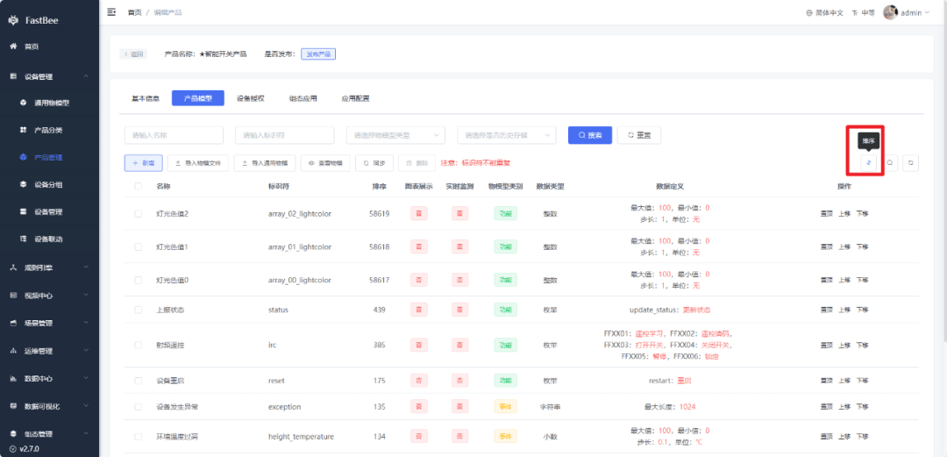Click the 发布产品 publish button

coord(318,54)
